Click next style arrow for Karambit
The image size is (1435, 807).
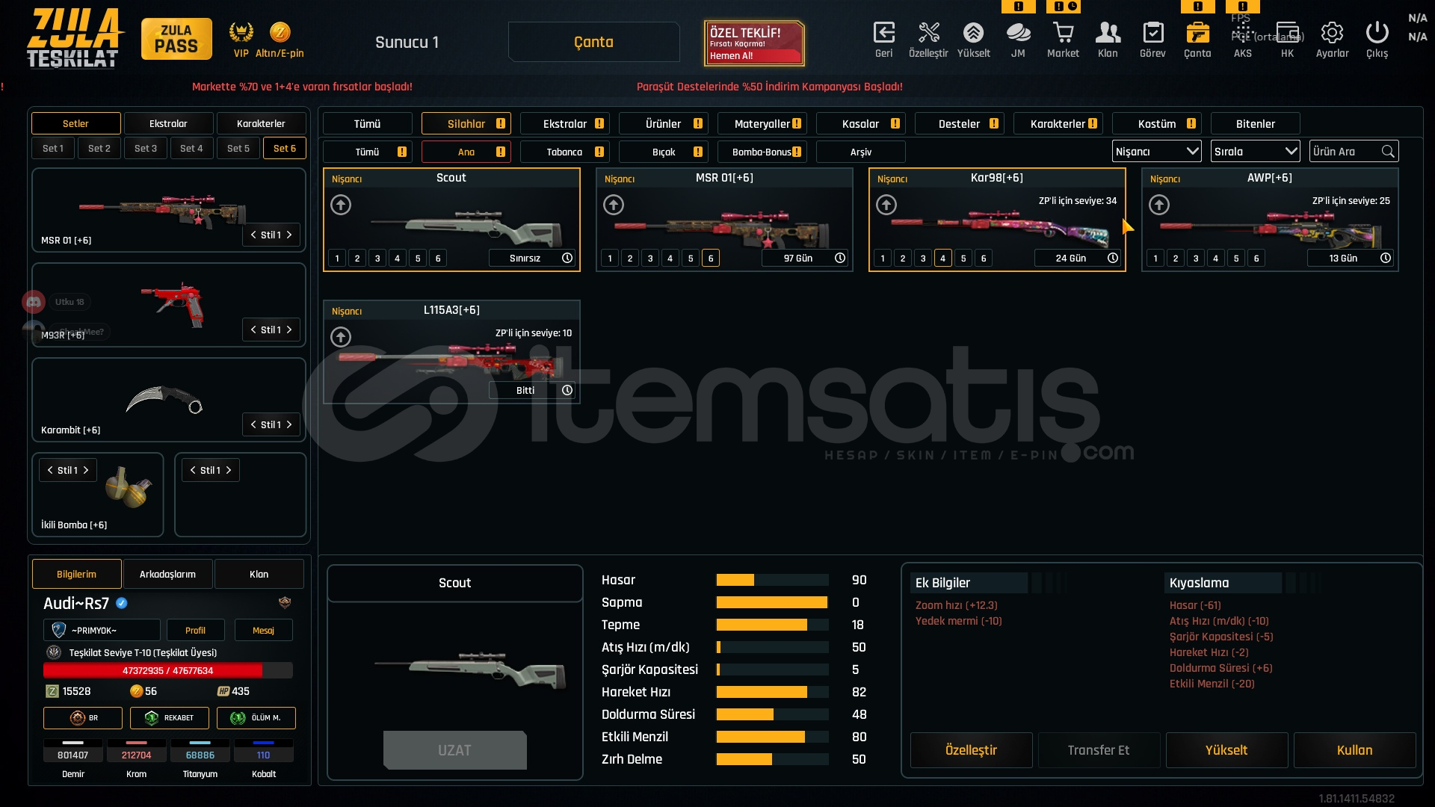289,424
